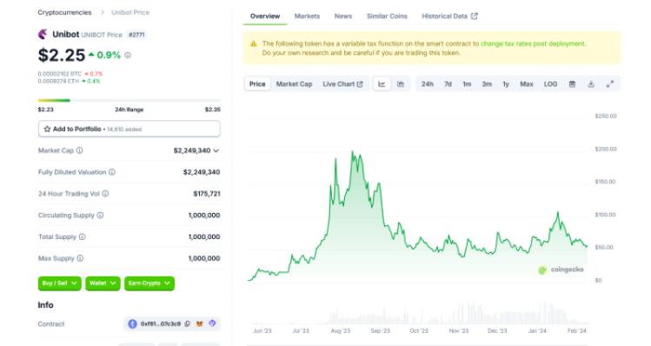651x346 pixels.
Task: Expand chart to fullscreen icon
Action: (x=610, y=84)
